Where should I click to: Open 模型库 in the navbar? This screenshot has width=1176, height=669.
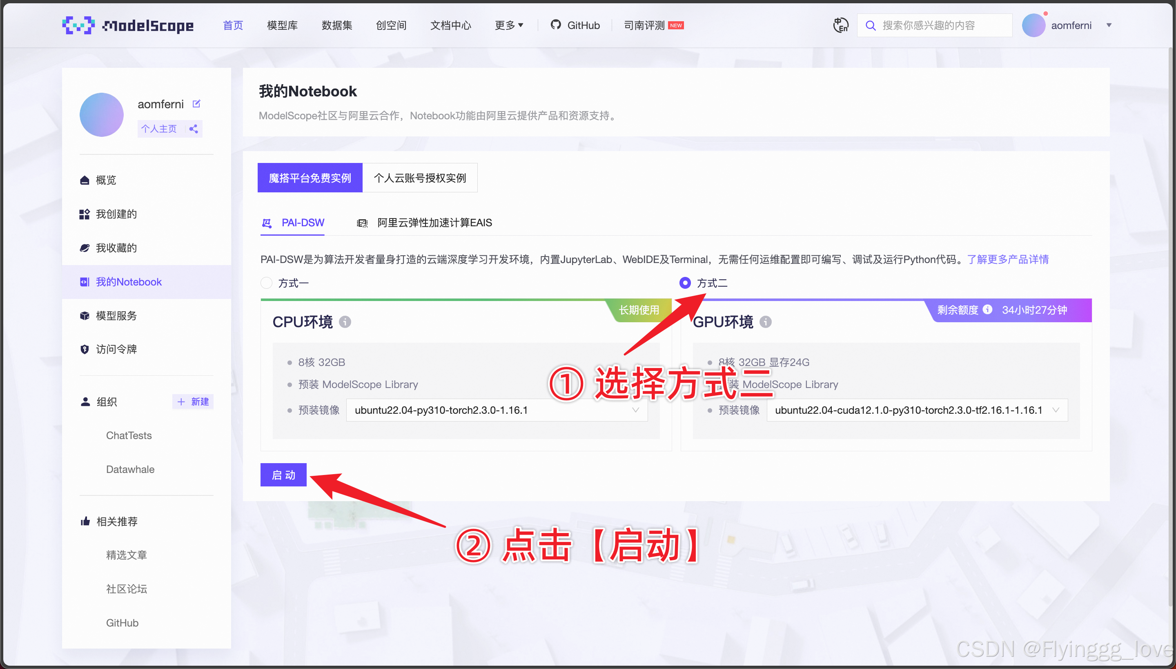(x=283, y=25)
